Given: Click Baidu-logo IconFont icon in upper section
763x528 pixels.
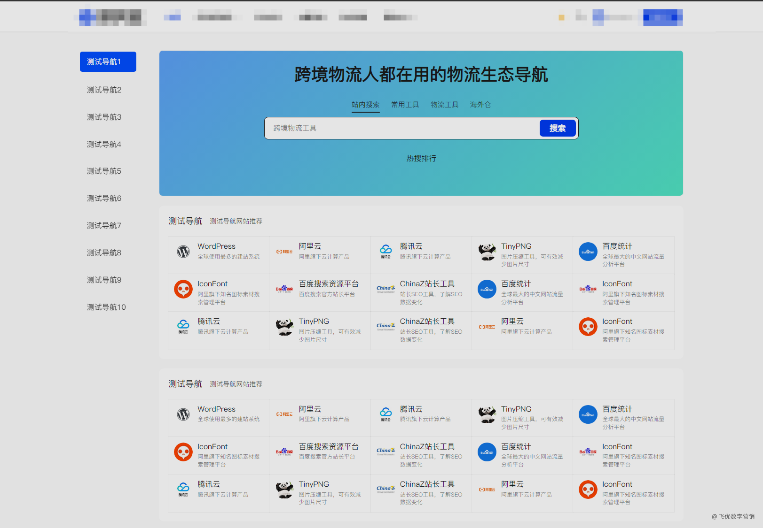Looking at the screenshot, I should click(588, 289).
